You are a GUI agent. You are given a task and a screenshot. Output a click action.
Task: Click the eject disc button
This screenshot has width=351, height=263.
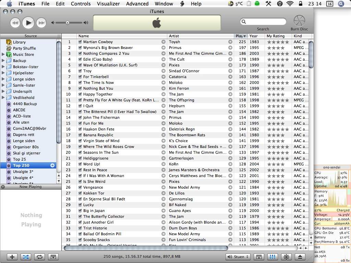pos(300,257)
